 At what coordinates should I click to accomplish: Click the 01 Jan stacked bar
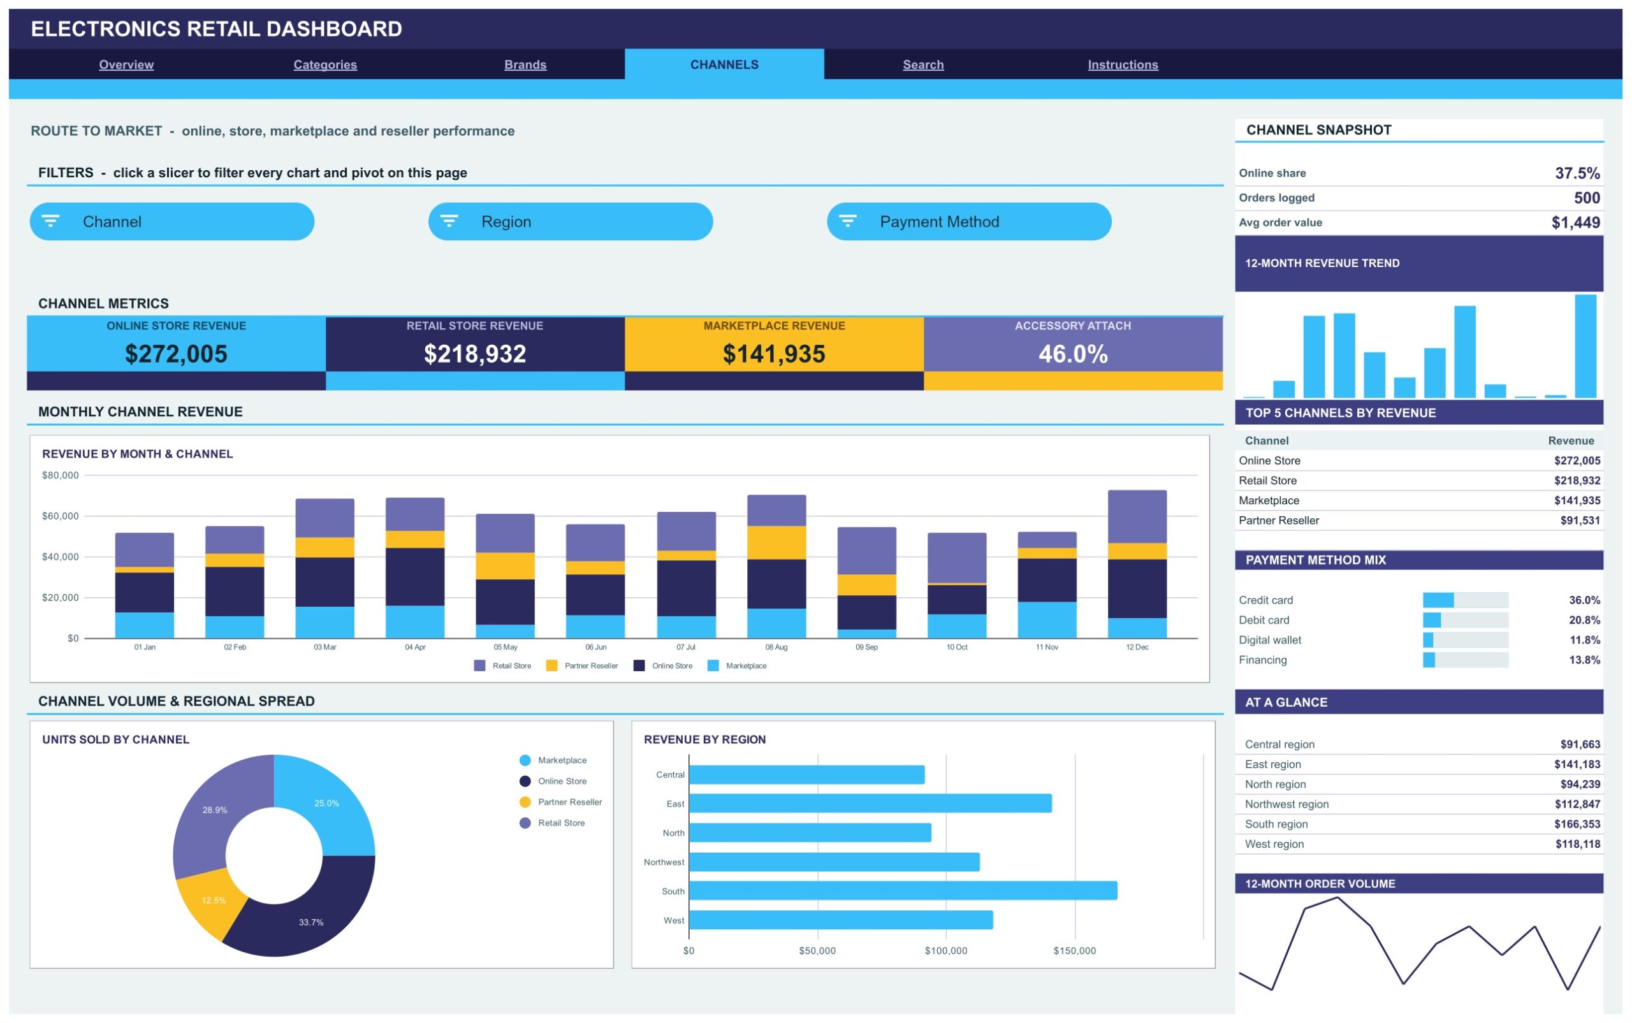click(145, 585)
